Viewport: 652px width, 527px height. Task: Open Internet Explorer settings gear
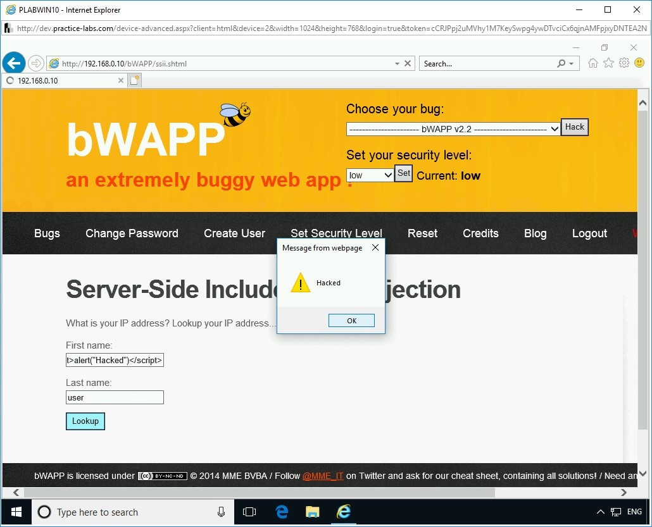point(624,63)
